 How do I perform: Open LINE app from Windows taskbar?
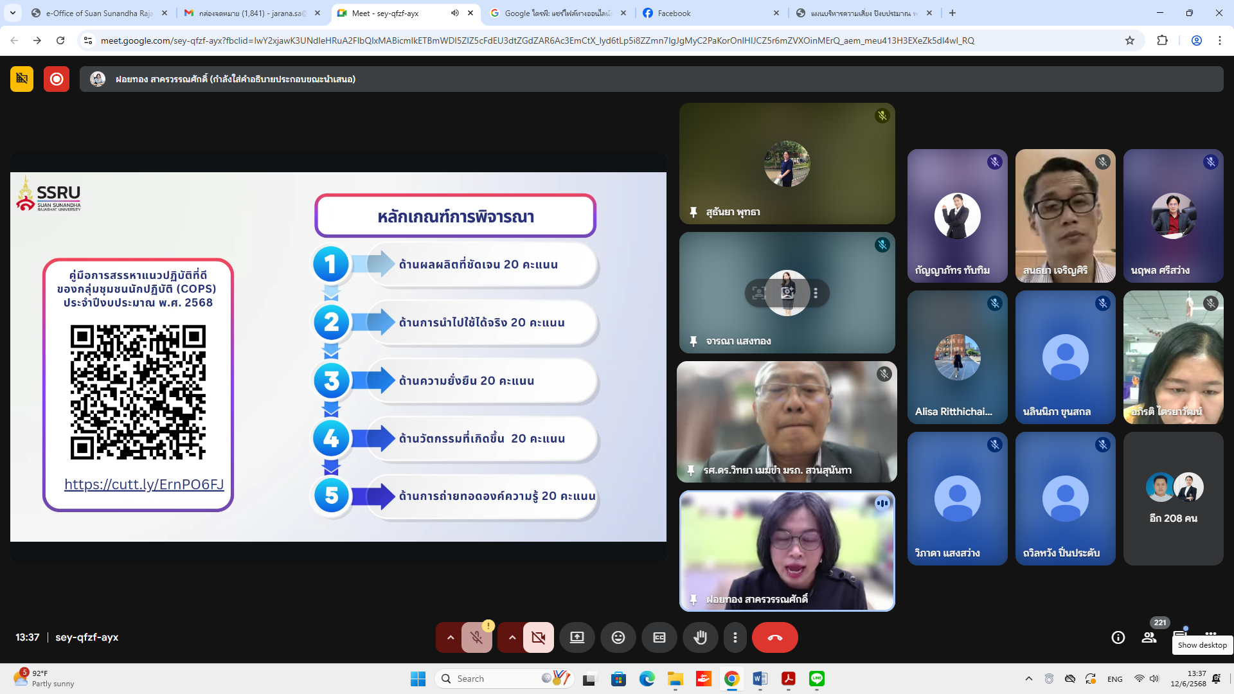(816, 679)
